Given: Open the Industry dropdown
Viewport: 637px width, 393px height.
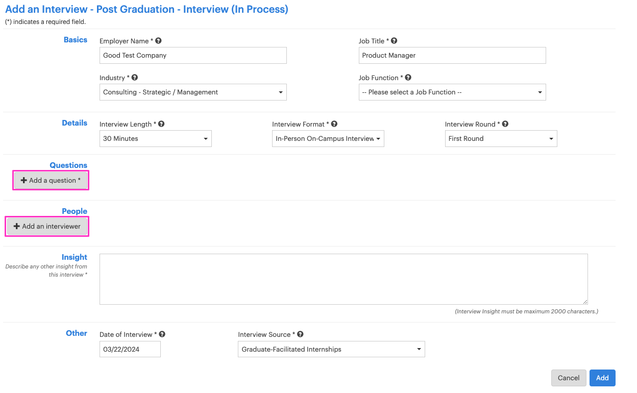Looking at the screenshot, I should pyautogui.click(x=193, y=92).
